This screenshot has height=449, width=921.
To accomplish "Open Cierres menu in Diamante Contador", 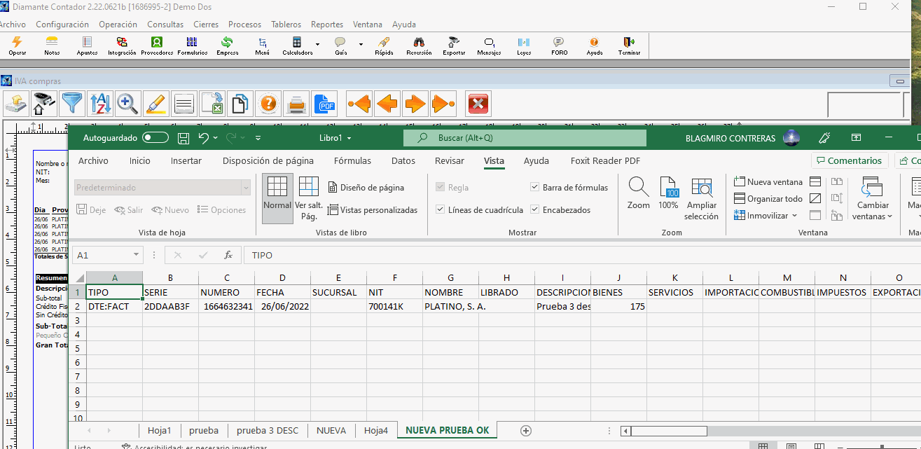I will [206, 25].
